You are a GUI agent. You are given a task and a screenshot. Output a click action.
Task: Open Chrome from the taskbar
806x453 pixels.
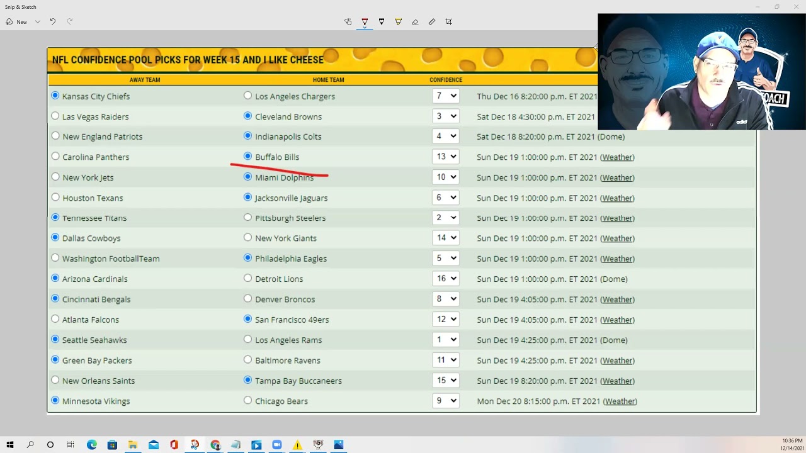(x=215, y=445)
